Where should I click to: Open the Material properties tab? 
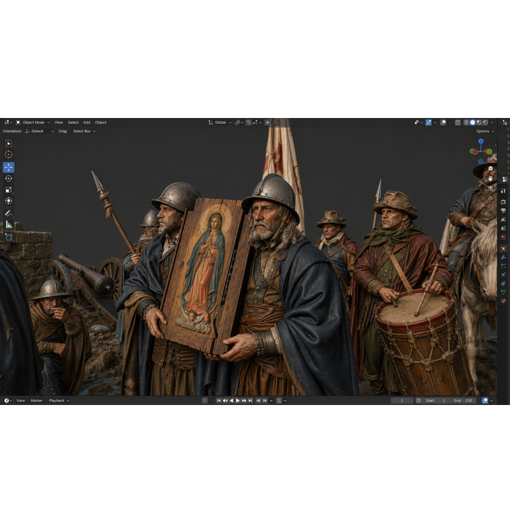pos(504,300)
